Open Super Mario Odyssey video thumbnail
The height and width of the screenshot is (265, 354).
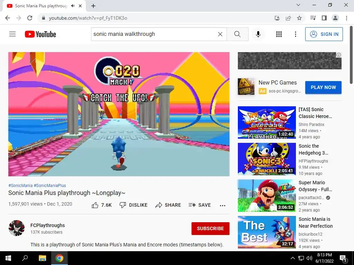pyautogui.click(x=267, y=196)
